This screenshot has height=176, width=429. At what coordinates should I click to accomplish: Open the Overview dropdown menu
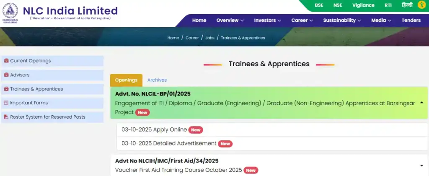pyautogui.click(x=230, y=20)
